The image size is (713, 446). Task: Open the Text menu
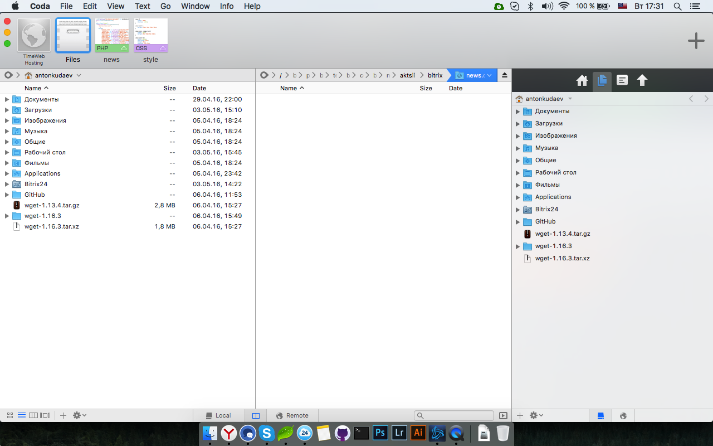click(x=143, y=6)
